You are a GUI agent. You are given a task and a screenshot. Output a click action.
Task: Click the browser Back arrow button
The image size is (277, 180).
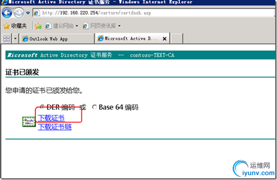7,13
